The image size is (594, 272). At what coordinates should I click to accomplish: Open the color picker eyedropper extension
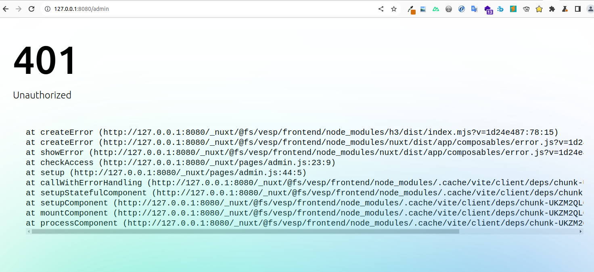pyautogui.click(x=411, y=9)
